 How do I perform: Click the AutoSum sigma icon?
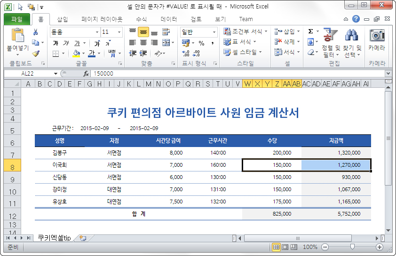click(x=310, y=31)
